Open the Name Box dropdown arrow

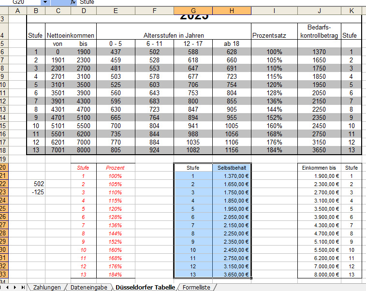[x=45, y=2]
